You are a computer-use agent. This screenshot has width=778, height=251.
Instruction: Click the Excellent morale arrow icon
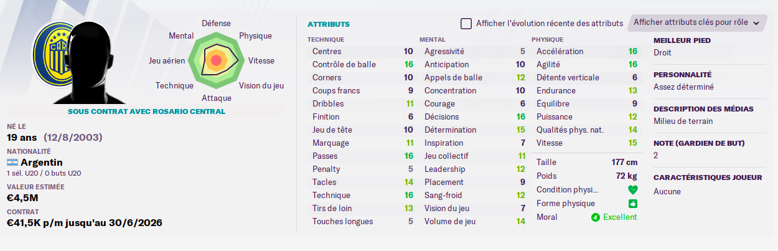(x=595, y=217)
